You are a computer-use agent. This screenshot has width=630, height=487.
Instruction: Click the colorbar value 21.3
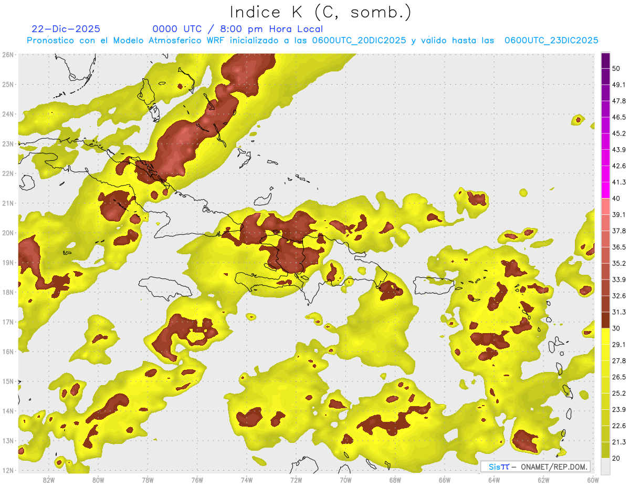pyautogui.click(x=619, y=442)
